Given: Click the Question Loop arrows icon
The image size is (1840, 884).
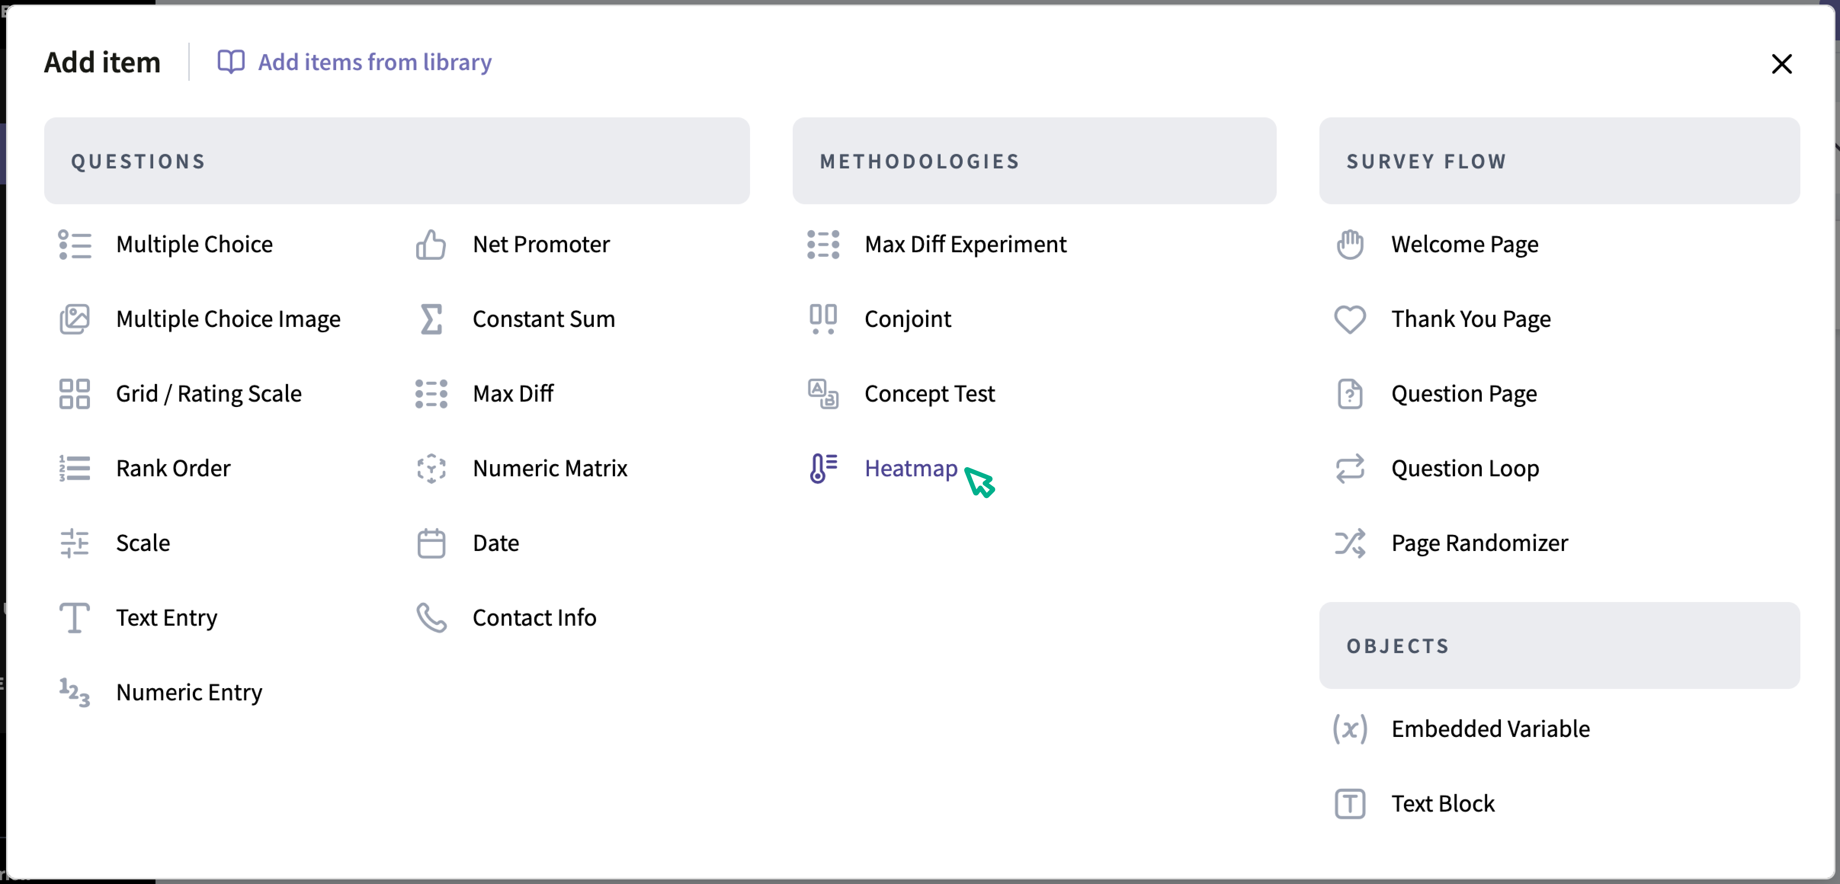Looking at the screenshot, I should click(x=1349, y=468).
